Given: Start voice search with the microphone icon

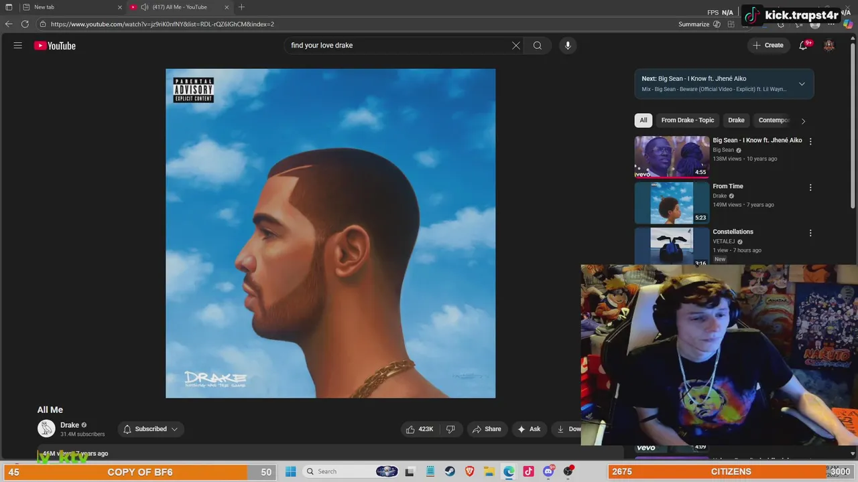Looking at the screenshot, I should [568, 46].
